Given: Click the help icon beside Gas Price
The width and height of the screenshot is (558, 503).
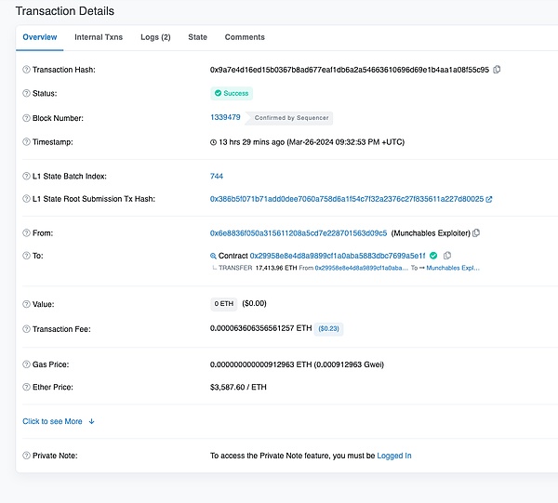Looking at the screenshot, I should click(25, 364).
